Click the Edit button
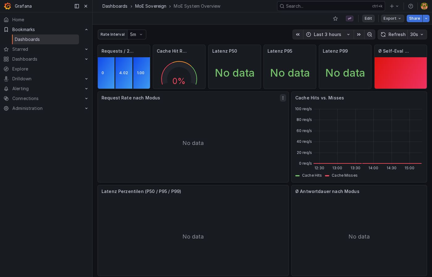The image size is (432, 277). click(368, 18)
